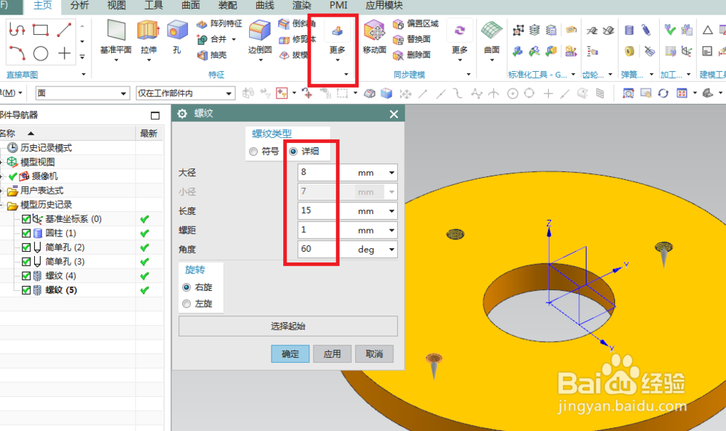Image resolution: width=726 pixels, height=431 pixels.
Task: Click the 选择起始 (Select Start) button
Action: [288, 327]
